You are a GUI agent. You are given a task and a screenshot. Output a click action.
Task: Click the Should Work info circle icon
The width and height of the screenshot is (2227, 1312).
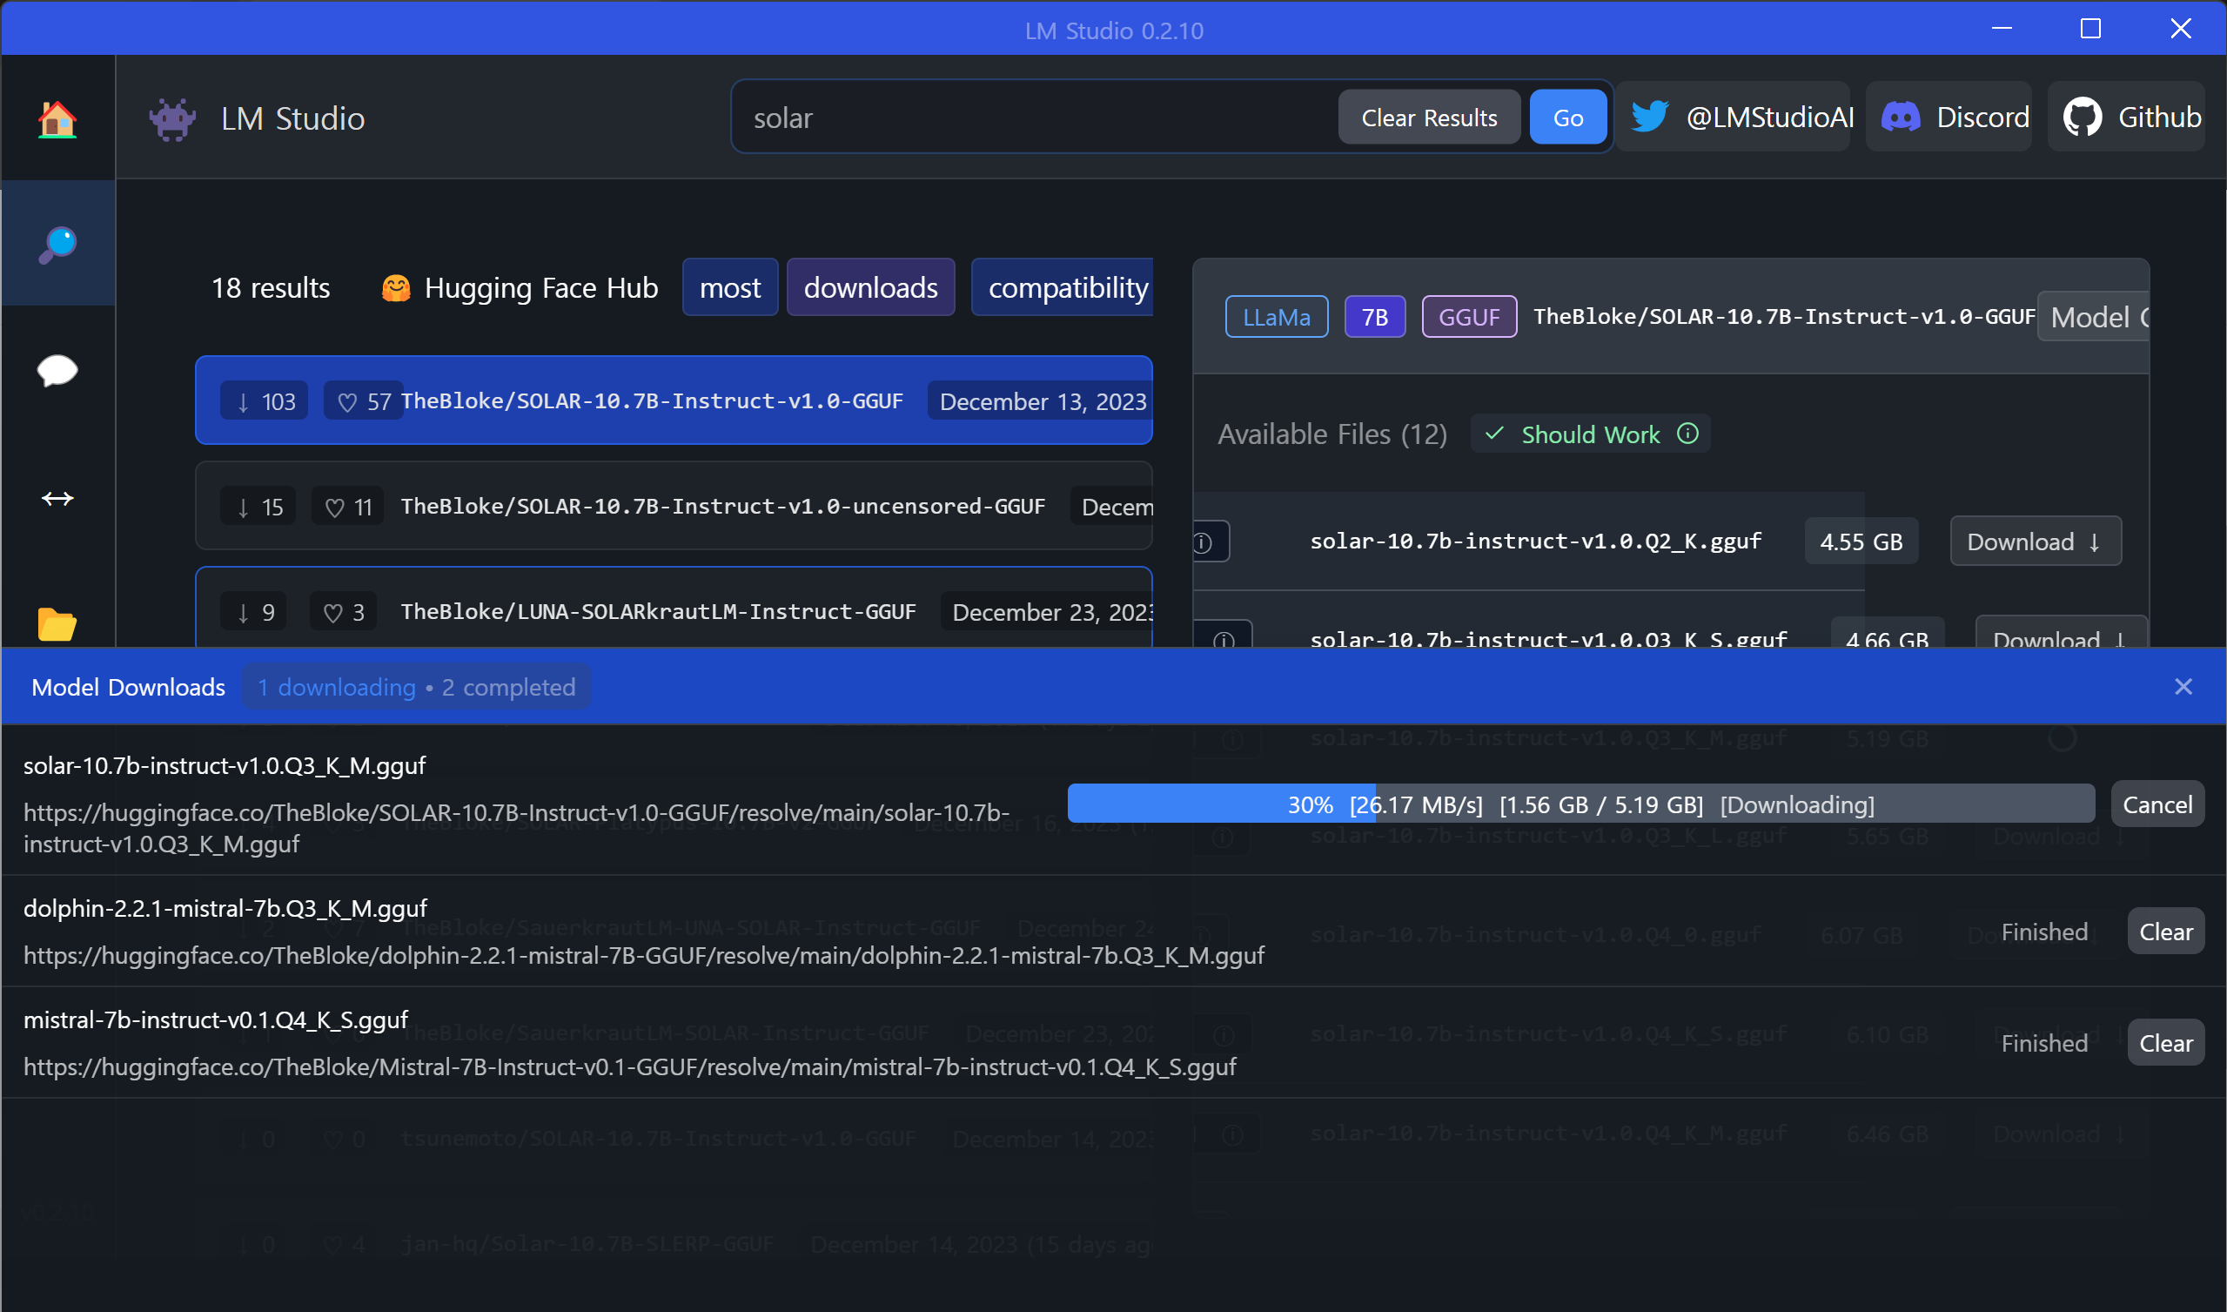point(1687,434)
